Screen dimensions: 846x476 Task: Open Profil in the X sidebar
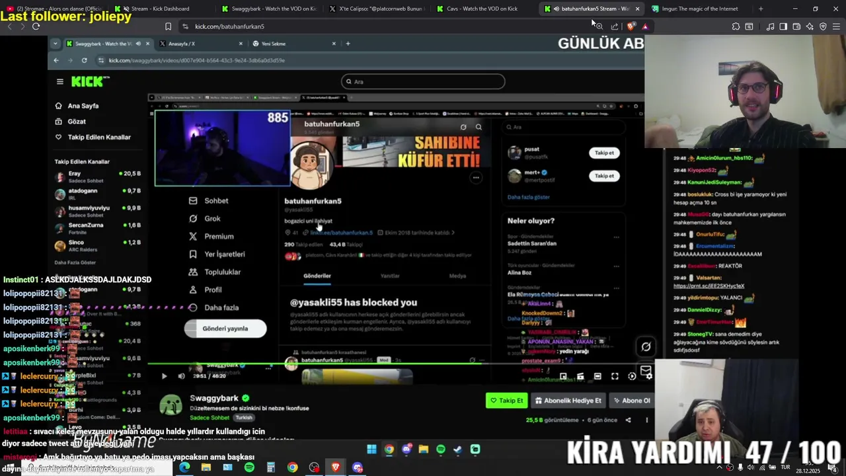point(206,290)
